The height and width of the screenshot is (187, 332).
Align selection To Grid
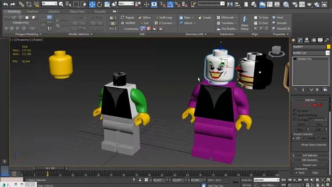261,23
